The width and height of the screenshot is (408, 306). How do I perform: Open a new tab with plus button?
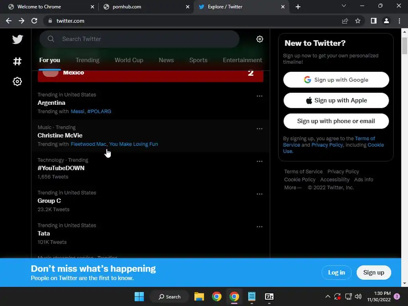click(298, 7)
